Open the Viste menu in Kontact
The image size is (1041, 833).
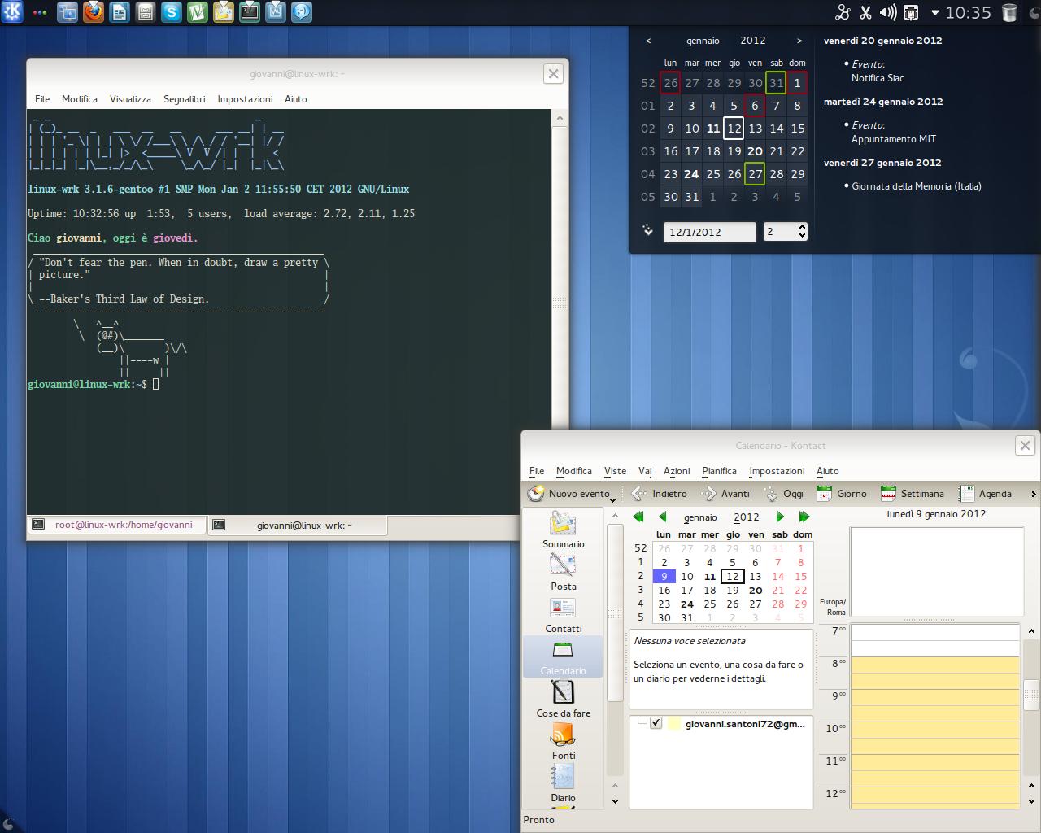click(x=615, y=471)
